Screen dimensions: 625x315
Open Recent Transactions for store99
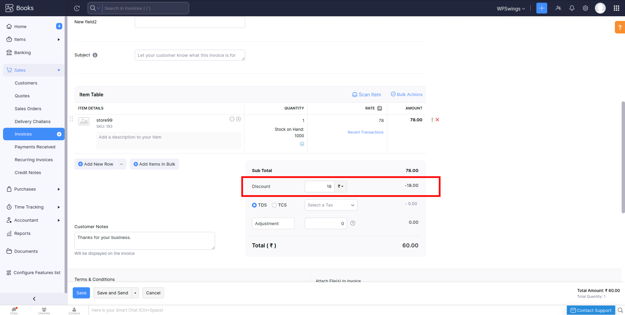pos(366,132)
